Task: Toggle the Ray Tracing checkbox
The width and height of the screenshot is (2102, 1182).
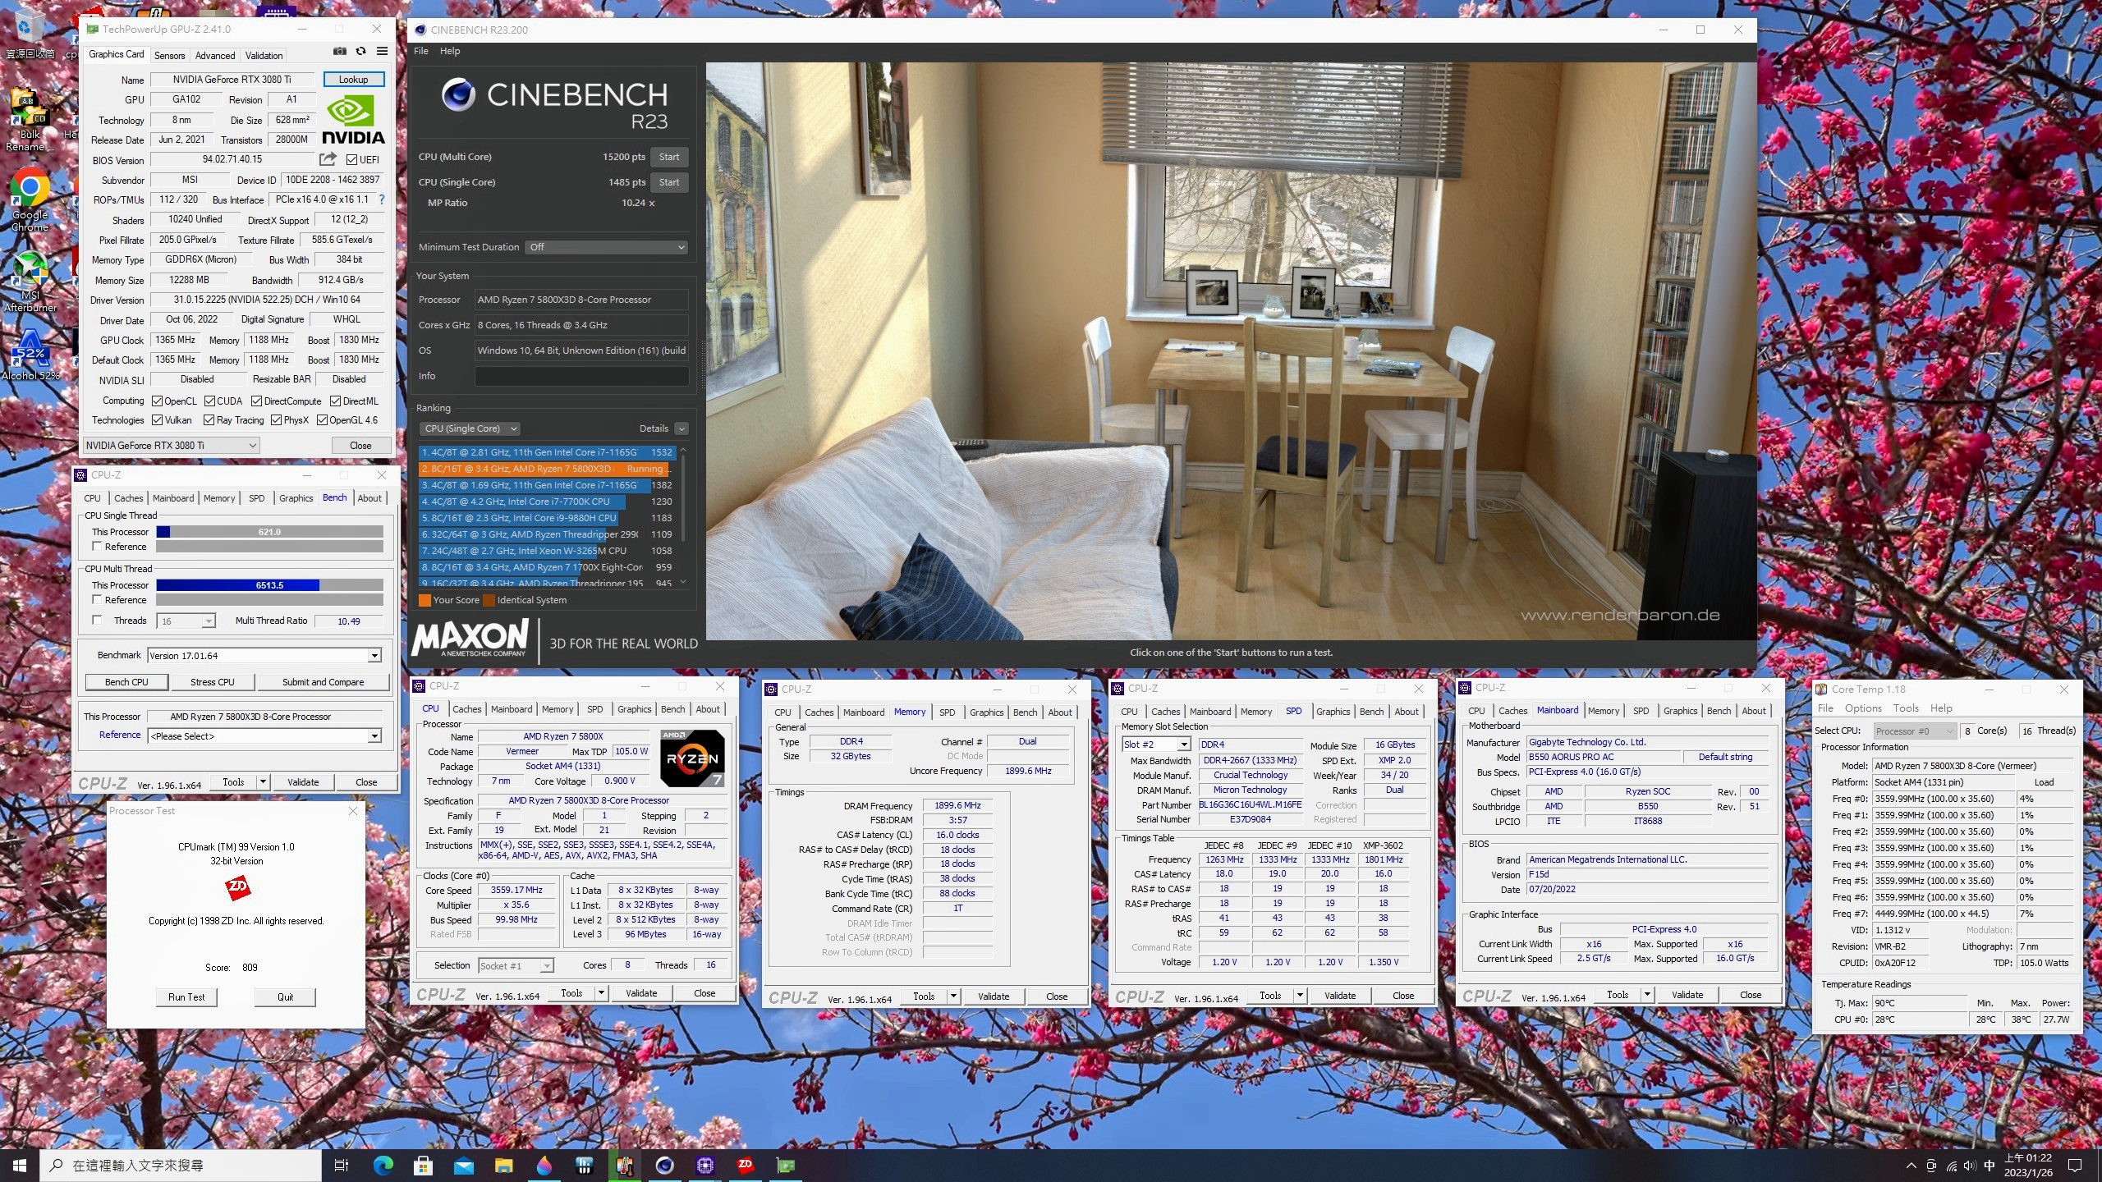Action: [209, 420]
